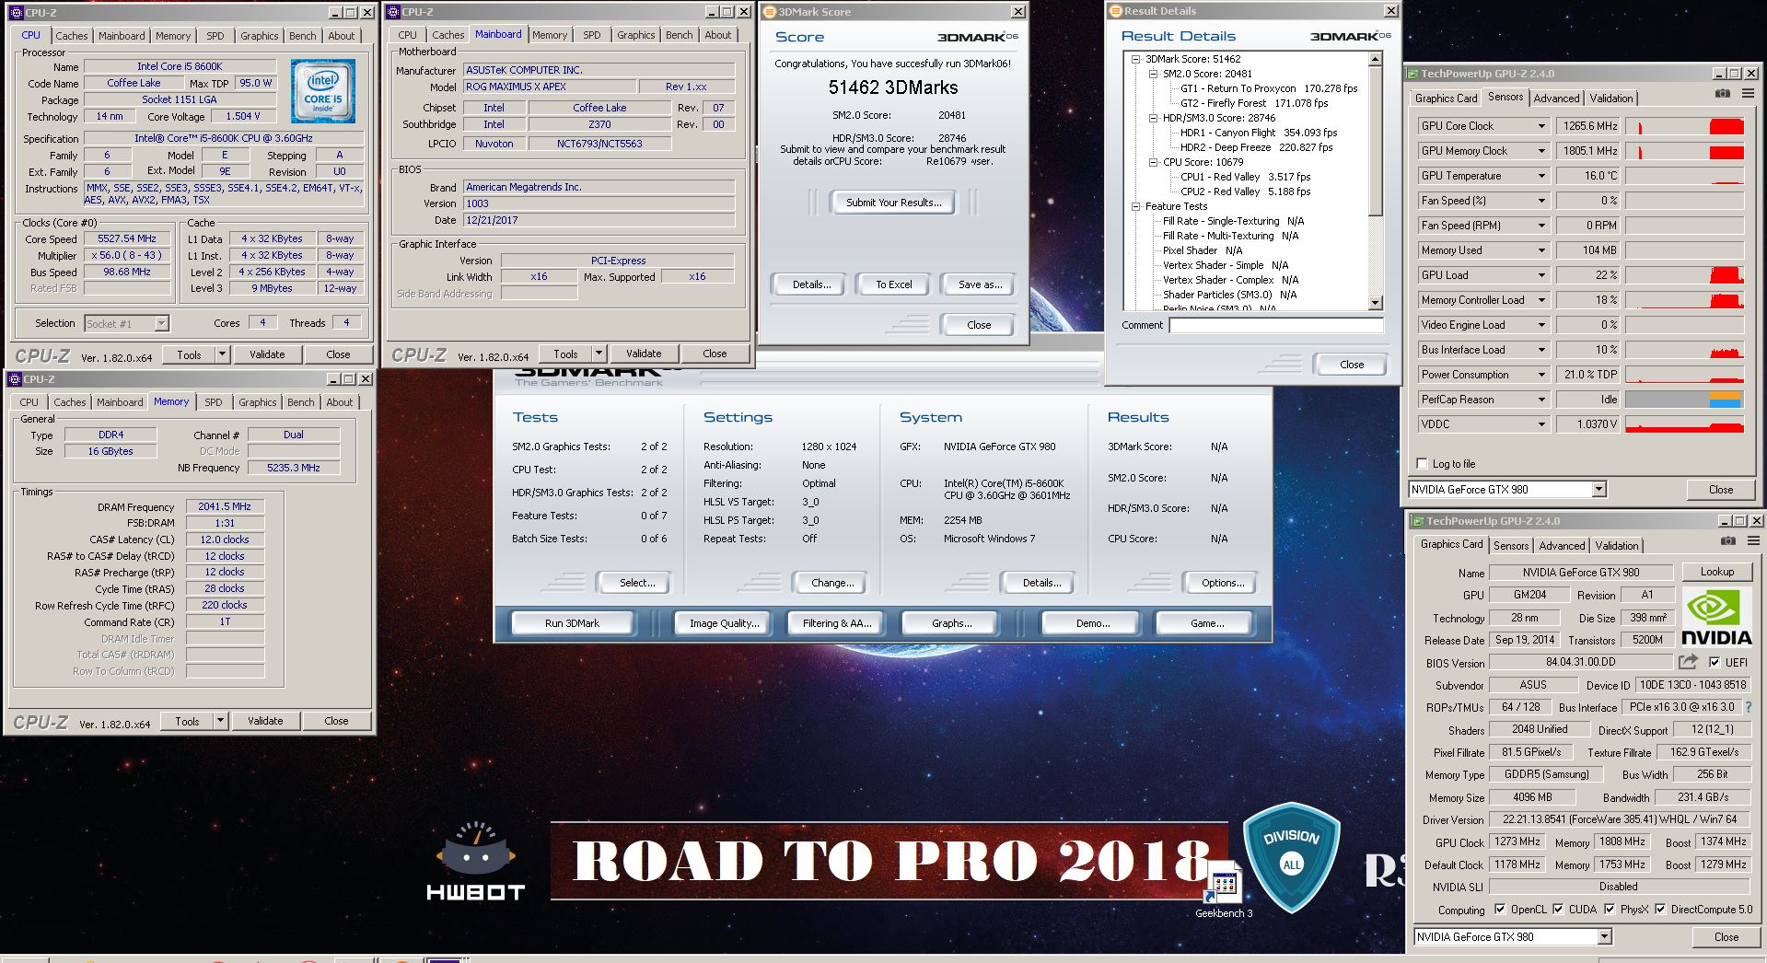Click Select button under Tests
The width and height of the screenshot is (1767, 963).
pyautogui.click(x=636, y=583)
